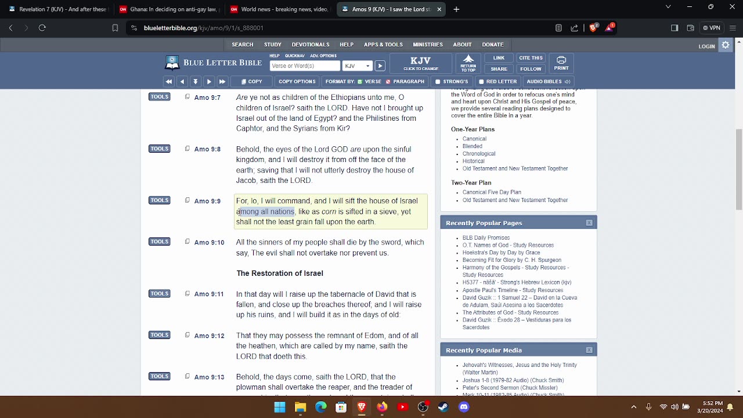The width and height of the screenshot is (743, 418).
Task: Click the double down-arrow navigation icon
Action: 196,81
